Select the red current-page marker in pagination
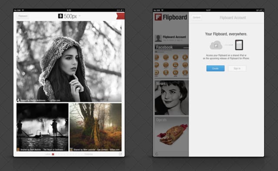Image resolution: width=278 pixels, height=171 pixels. point(53,155)
